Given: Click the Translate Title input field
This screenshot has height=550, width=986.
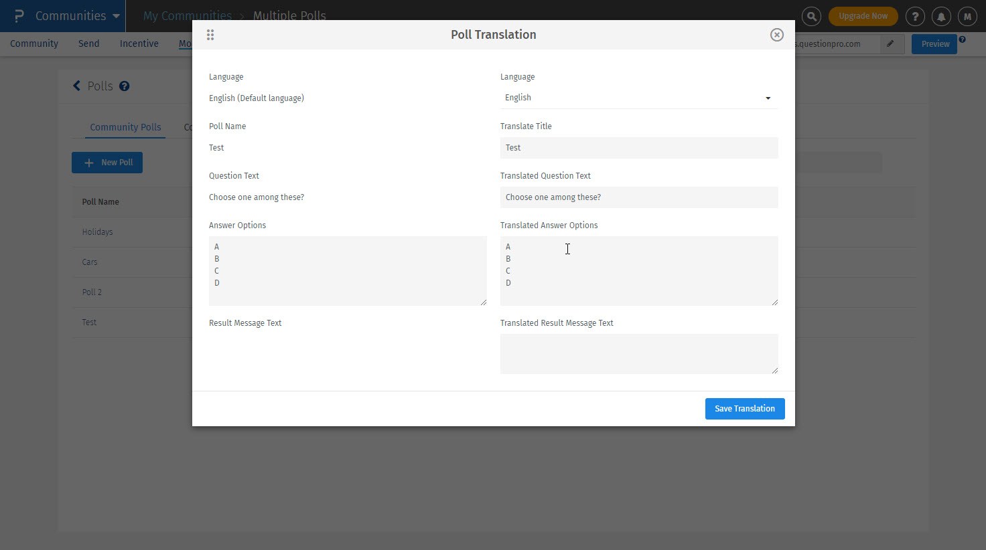Looking at the screenshot, I should click(x=638, y=148).
